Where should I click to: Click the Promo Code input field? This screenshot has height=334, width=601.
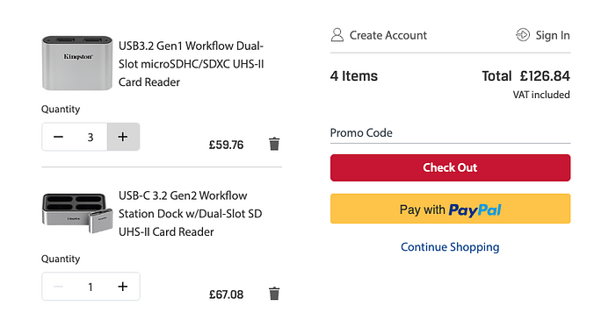451,133
